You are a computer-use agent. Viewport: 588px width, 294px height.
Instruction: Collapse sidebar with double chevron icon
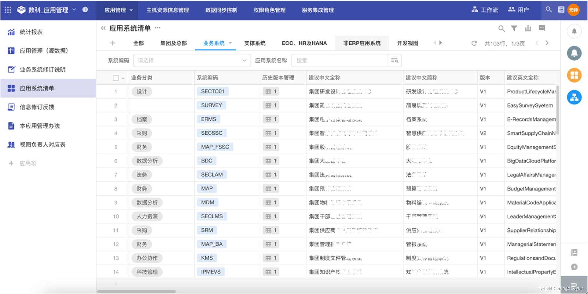click(103, 28)
